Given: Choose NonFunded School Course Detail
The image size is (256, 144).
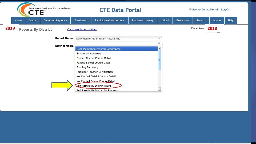Looking at the screenshot, I should click(117, 81).
